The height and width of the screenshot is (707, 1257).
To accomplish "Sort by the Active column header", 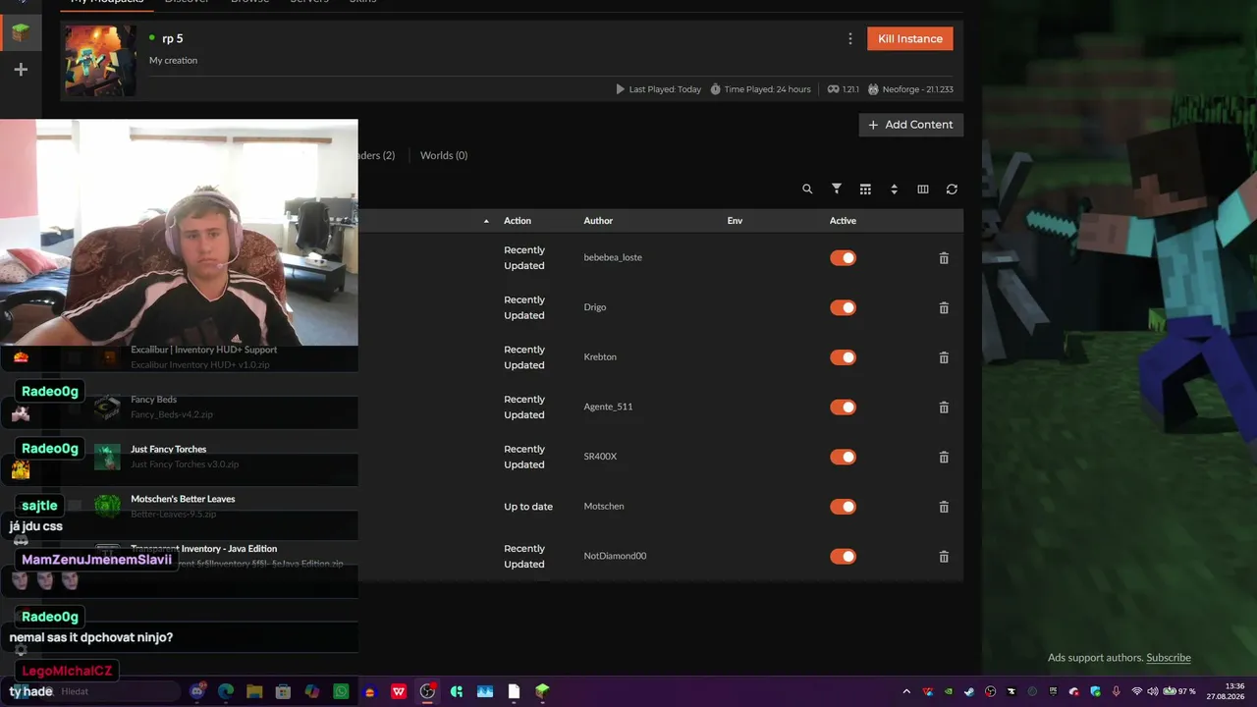I will [x=843, y=221].
